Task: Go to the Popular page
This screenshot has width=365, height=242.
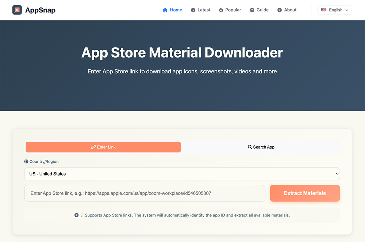Action: [230, 10]
